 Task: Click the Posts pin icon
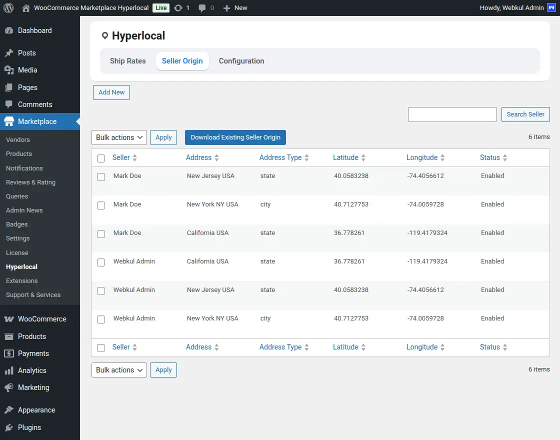[x=9, y=53]
